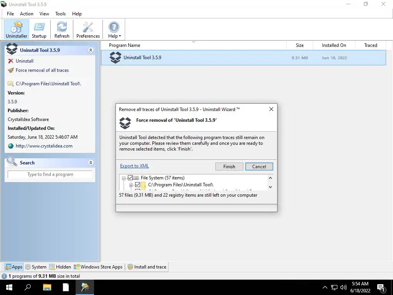Open the C:\Program Files\Uninstall Tool\ path link
This screenshot has height=295, width=393.
point(48,83)
